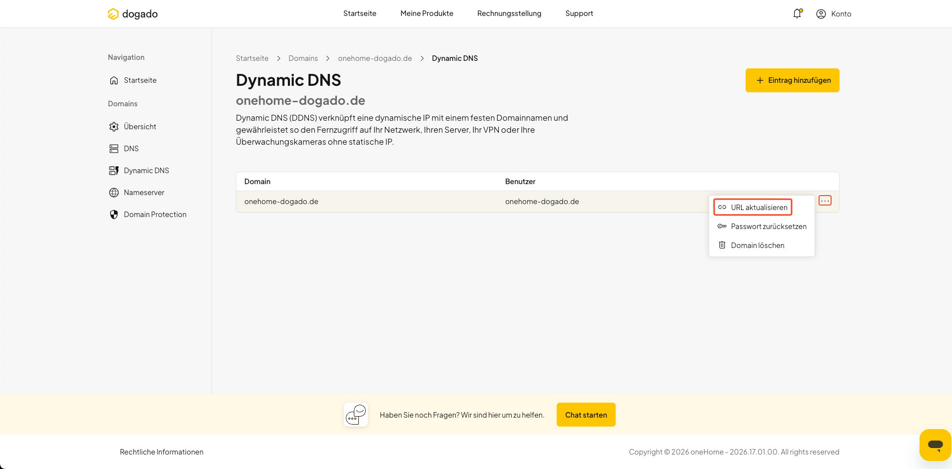Click the onehome-dogado.de Benutzer cell

pyautogui.click(x=542, y=202)
